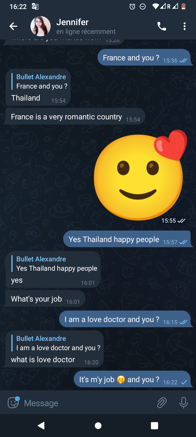196x437 pixels.
Task: Tap the Message input field
Action: coord(87,403)
